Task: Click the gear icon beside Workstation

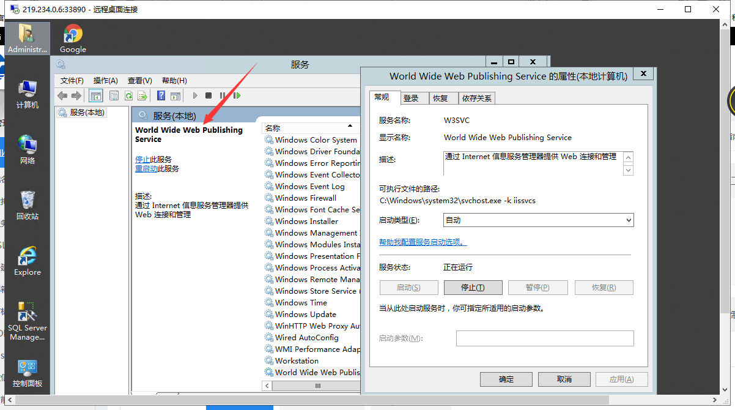Action: pyautogui.click(x=269, y=361)
